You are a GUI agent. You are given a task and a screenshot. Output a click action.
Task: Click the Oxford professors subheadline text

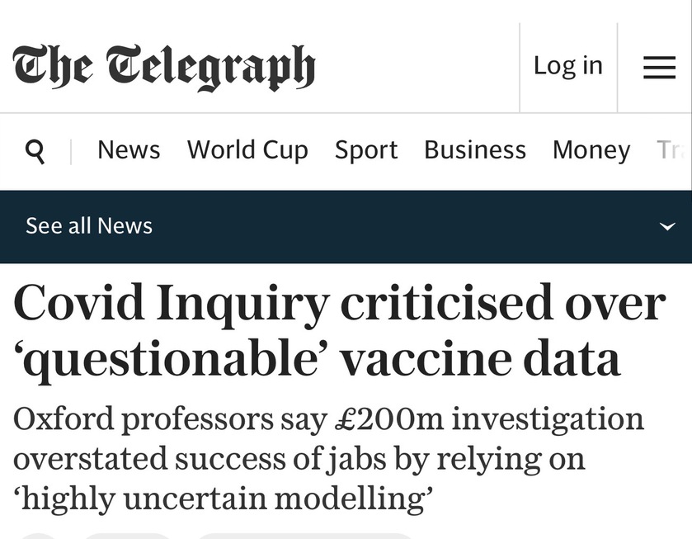click(328, 459)
